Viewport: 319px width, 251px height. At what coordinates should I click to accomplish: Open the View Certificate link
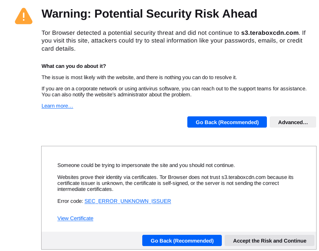click(x=75, y=218)
